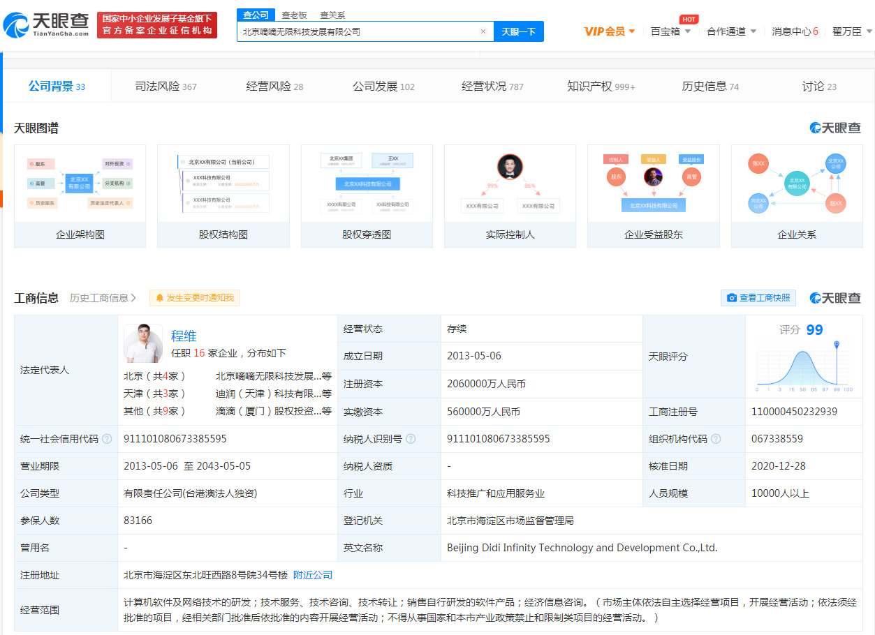Open the 股权结构图 diagram card
This screenshot has width=875, height=635.
pyautogui.click(x=223, y=196)
